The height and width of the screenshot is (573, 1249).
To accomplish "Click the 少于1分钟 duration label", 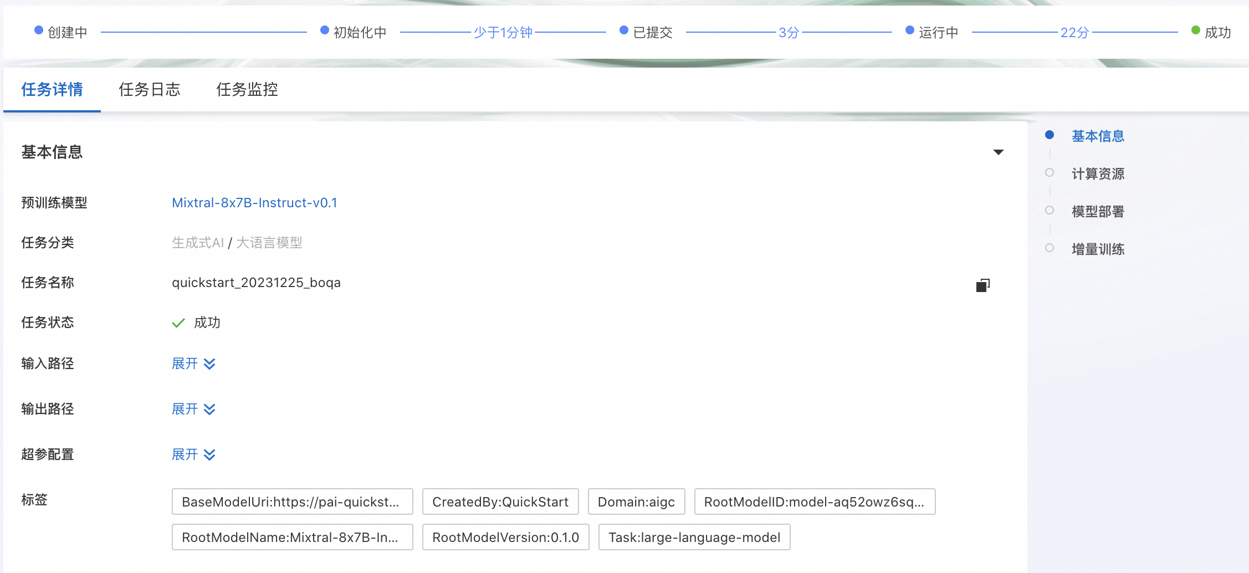I will pos(503,32).
